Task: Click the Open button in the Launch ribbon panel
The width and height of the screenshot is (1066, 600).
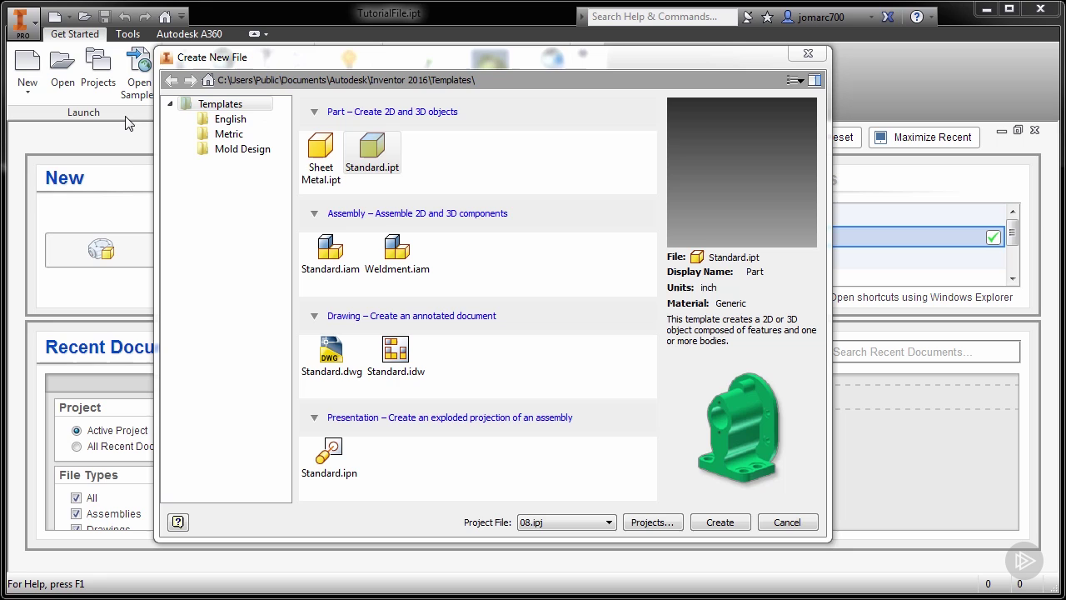Action: 62,69
